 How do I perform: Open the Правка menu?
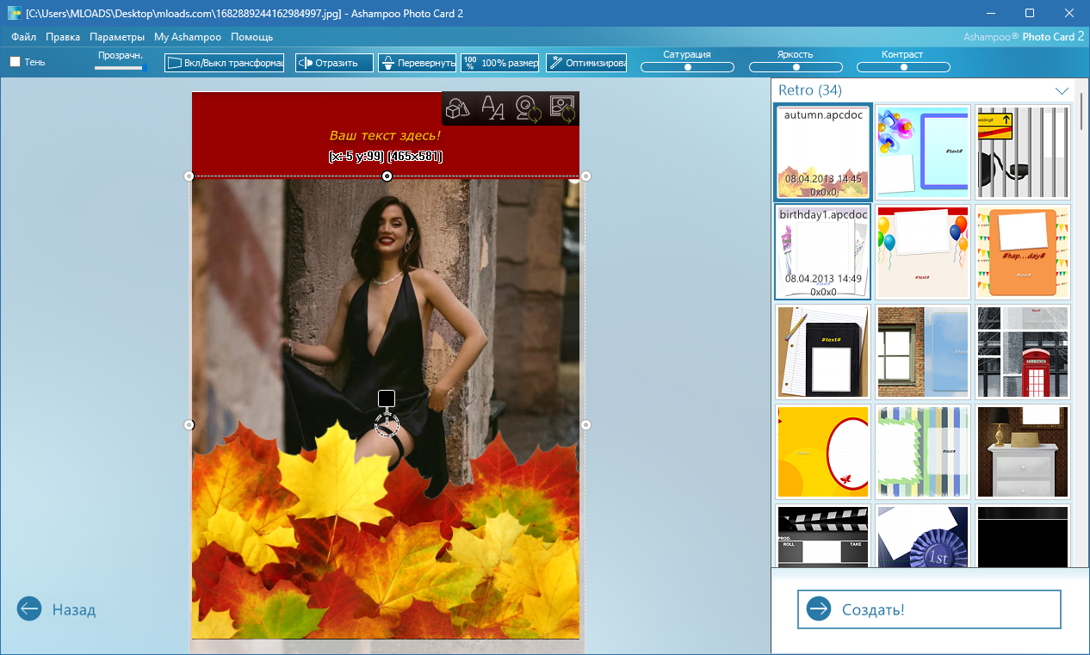pos(63,37)
